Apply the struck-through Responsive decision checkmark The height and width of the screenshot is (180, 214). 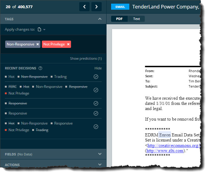coord(96,103)
